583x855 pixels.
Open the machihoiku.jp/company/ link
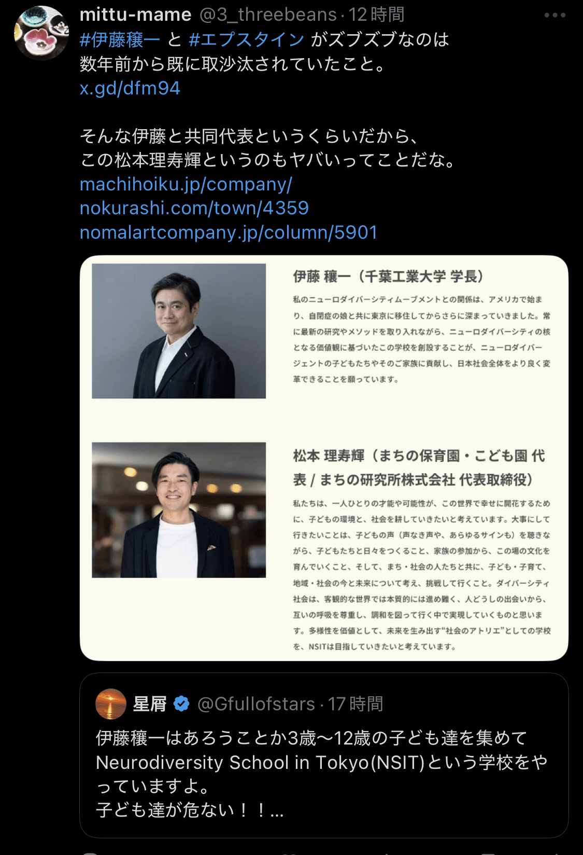186,184
